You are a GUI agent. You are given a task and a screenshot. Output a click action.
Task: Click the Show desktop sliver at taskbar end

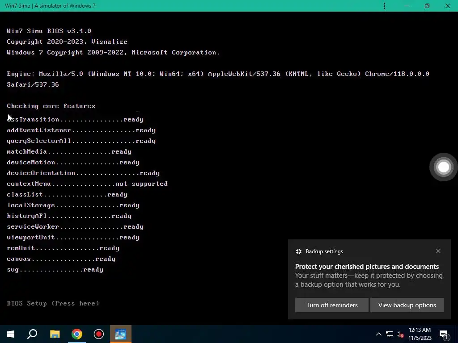[457, 334]
